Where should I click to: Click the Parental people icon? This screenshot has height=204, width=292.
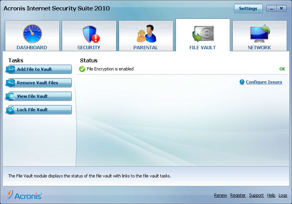[x=146, y=33]
